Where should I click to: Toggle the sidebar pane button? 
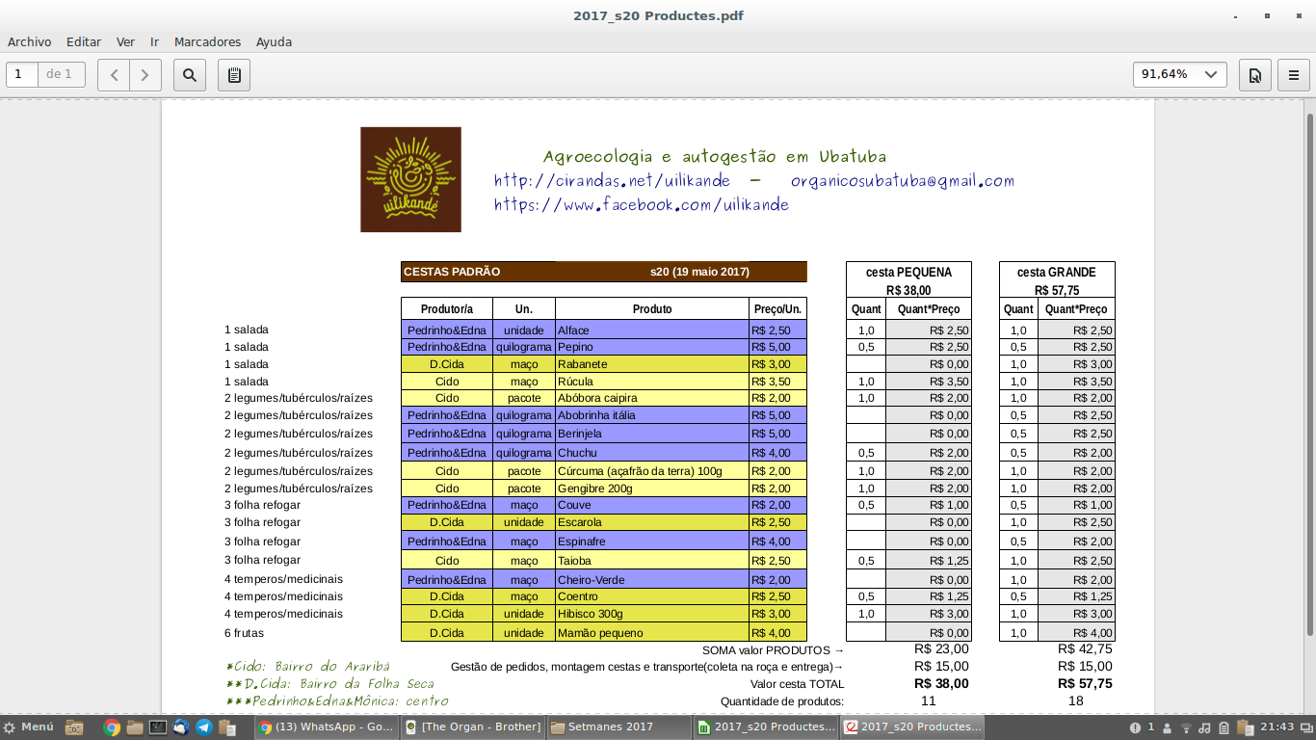click(234, 74)
